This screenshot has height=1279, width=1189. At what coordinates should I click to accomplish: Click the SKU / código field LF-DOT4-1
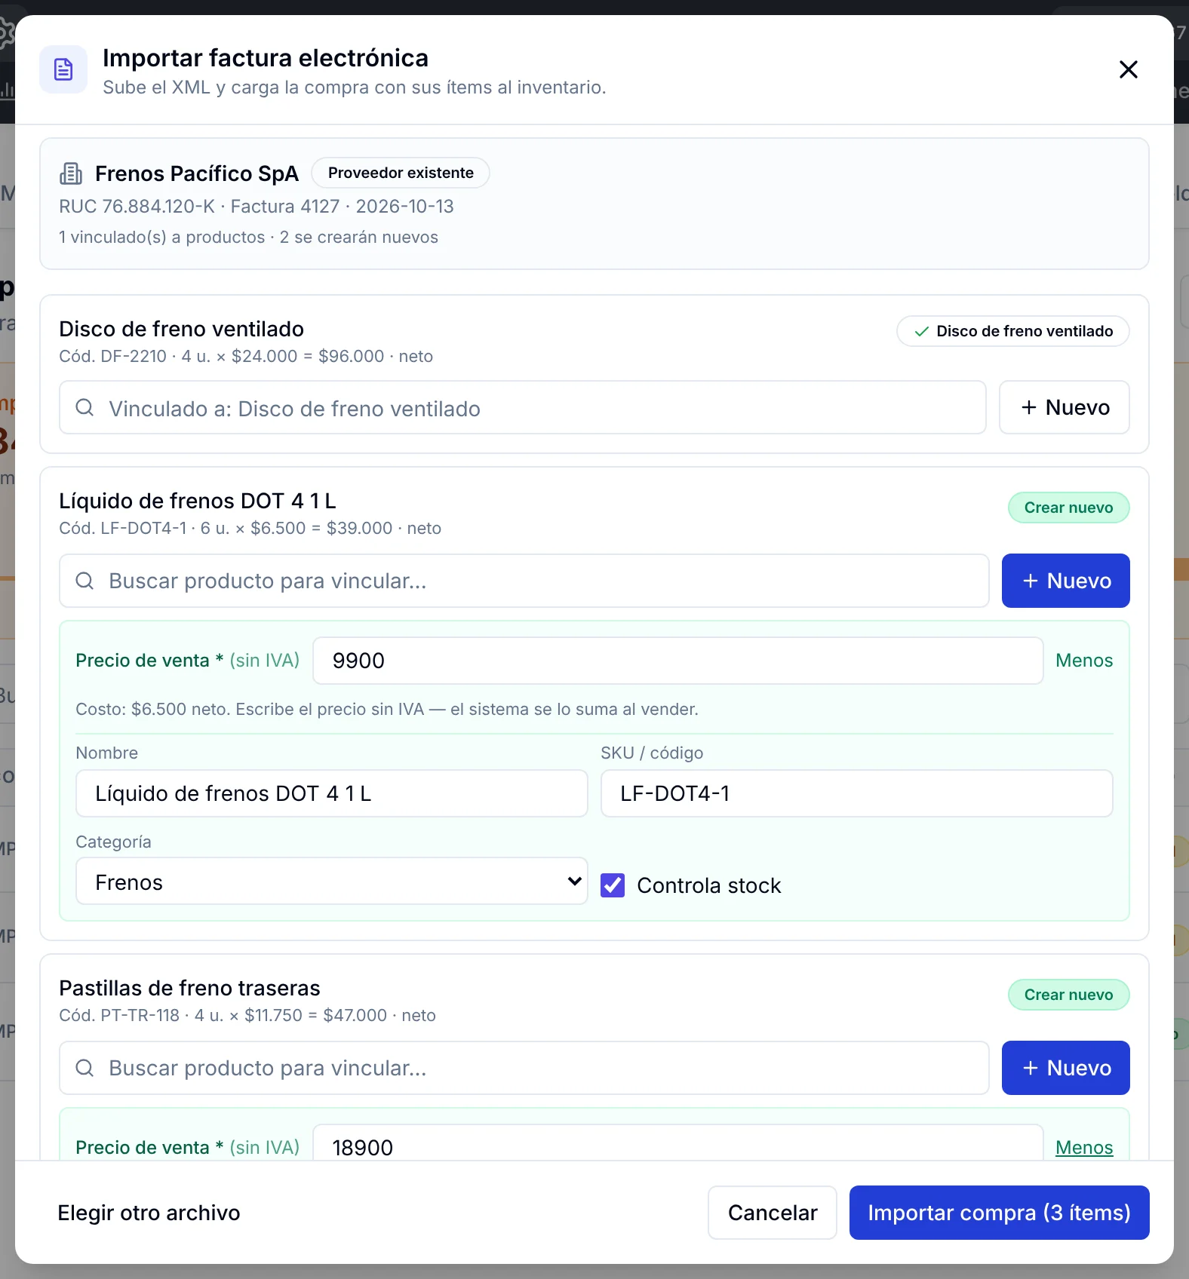[x=857, y=793]
